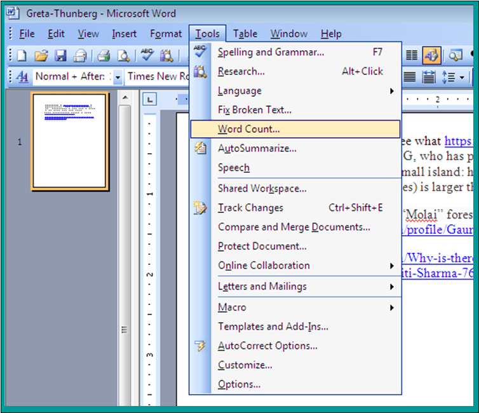Open the Insert menu
Viewport: 479px width, 413px height.
coord(124,34)
